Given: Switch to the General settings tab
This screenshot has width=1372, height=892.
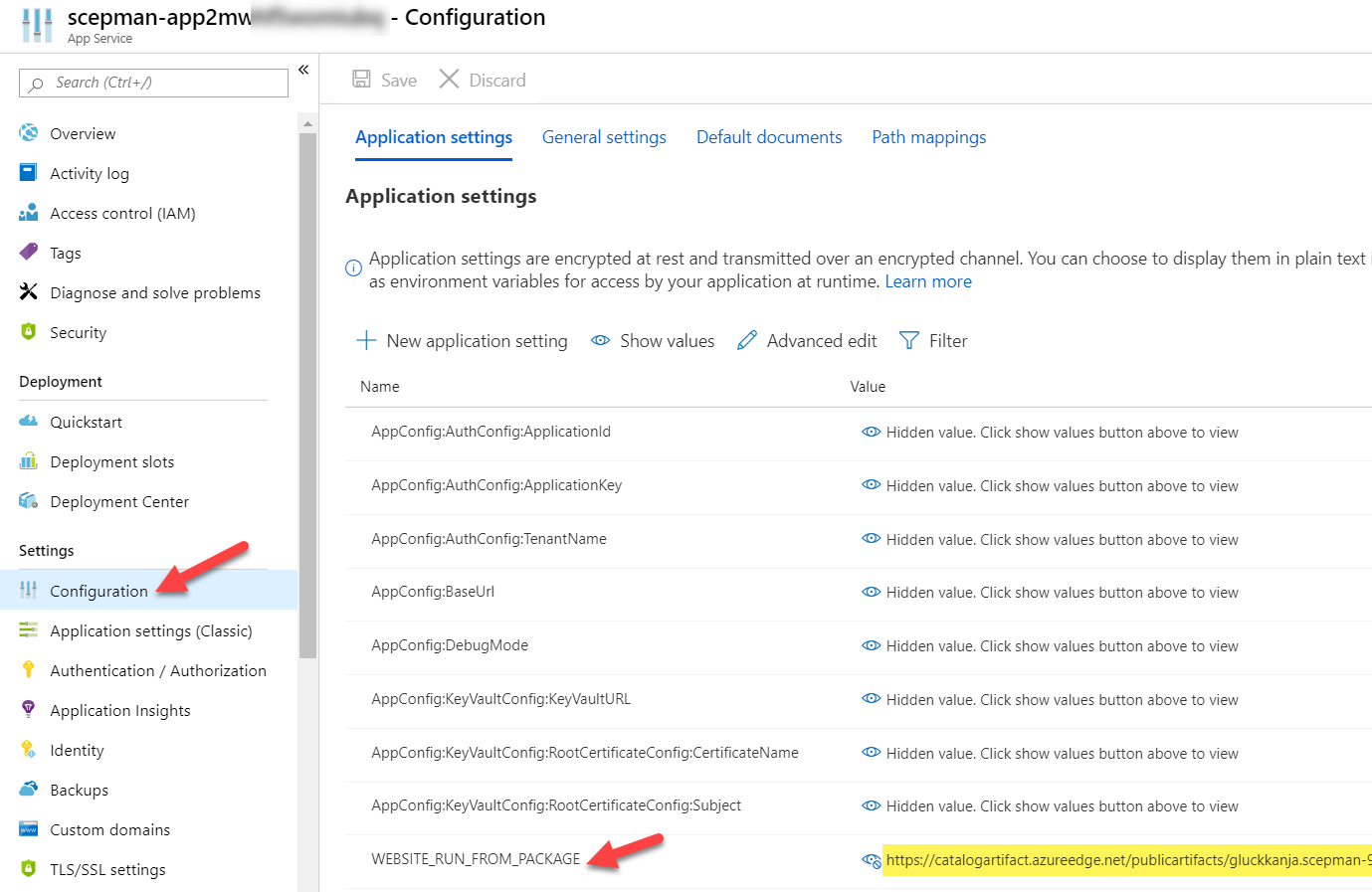Looking at the screenshot, I should (x=604, y=137).
